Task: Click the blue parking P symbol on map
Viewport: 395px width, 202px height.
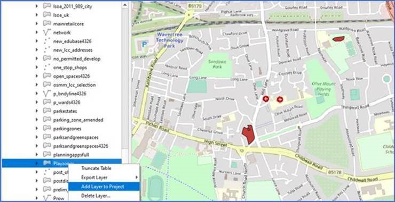Action: click(144, 45)
